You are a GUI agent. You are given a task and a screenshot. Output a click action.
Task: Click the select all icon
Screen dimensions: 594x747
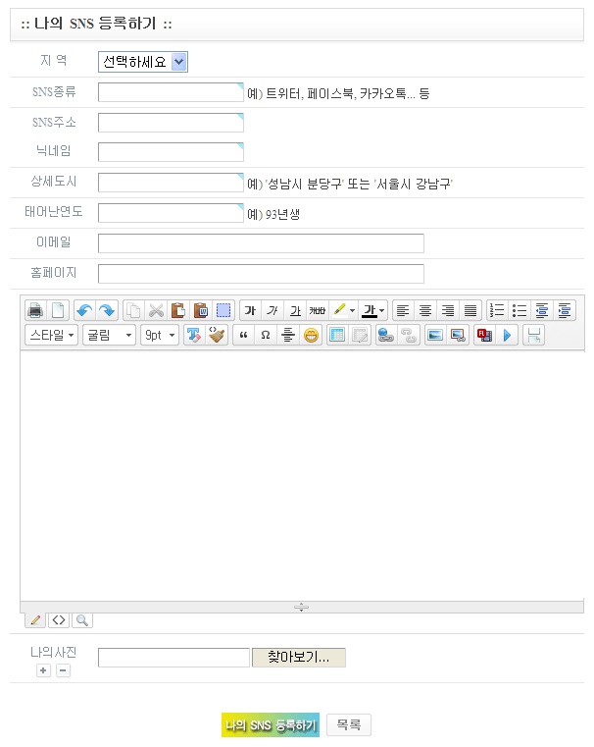click(223, 310)
